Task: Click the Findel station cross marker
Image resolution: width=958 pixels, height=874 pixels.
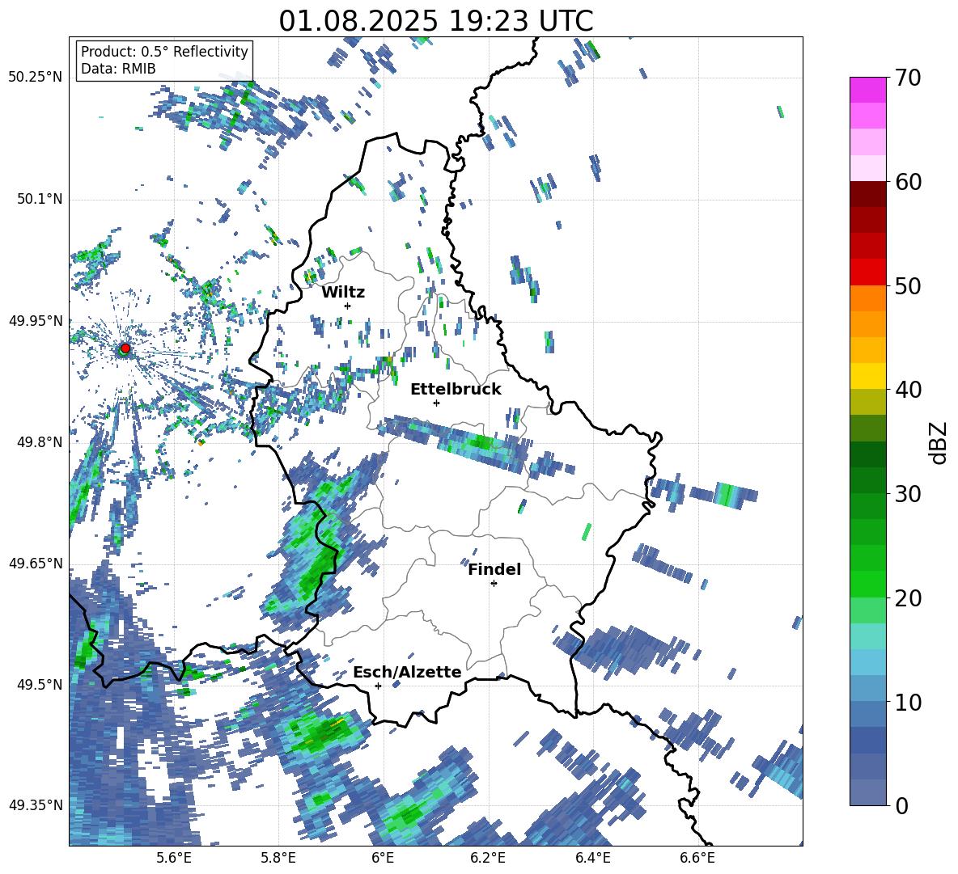Action: click(x=494, y=584)
